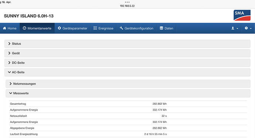
Task: Select the Gesamtertrag label
Action: pos(18,104)
